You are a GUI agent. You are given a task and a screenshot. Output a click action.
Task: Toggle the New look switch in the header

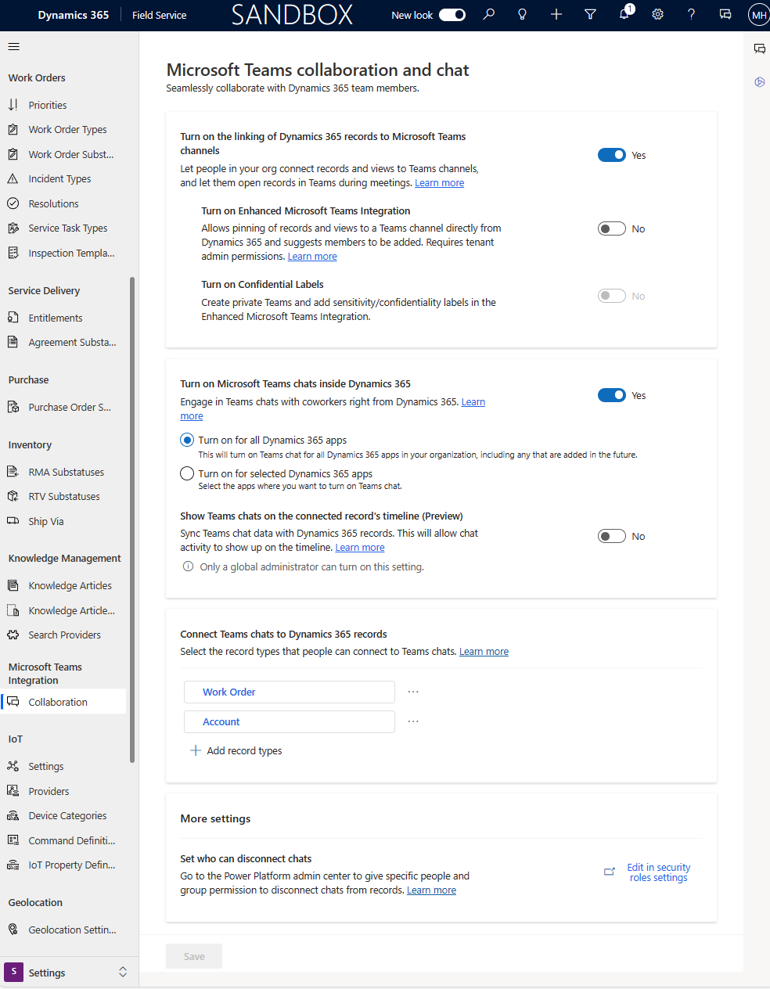(x=452, y=14)
